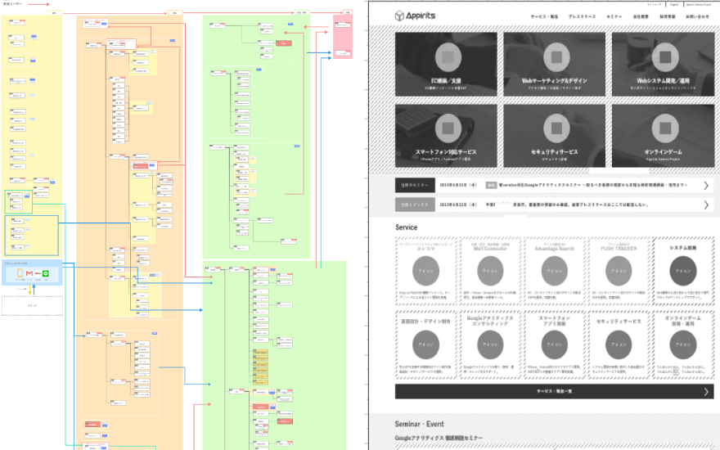The image size is (720, 450).
Task: Click the green LINE icon
Action: (x=47, y=272)
